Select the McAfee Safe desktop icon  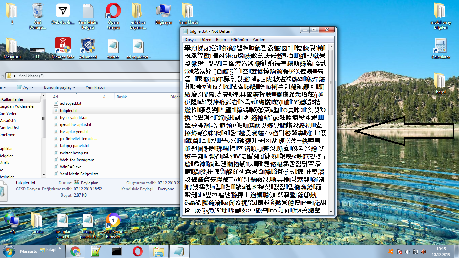click(63, 48)
